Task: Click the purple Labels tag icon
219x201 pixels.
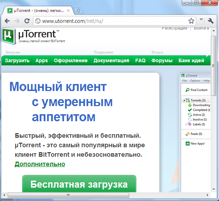Action: (190, 124)
